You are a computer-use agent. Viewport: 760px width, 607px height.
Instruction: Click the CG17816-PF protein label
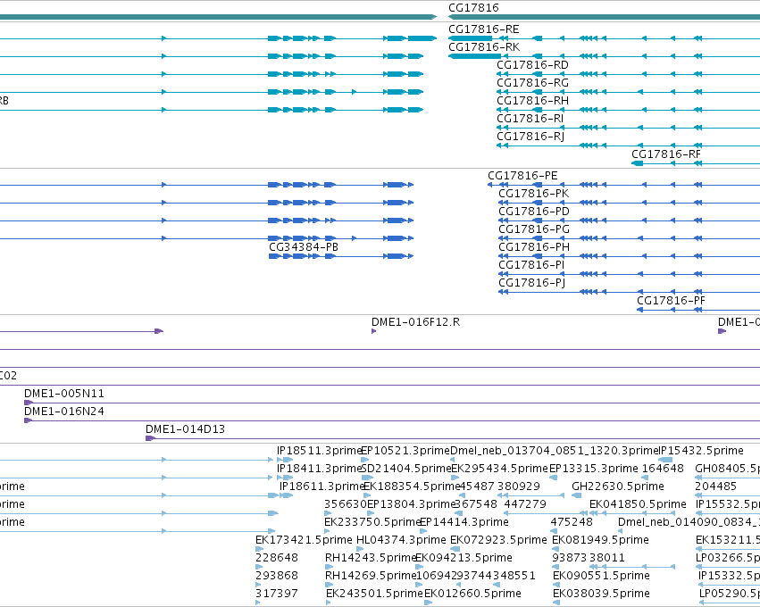tap(671, 301)
